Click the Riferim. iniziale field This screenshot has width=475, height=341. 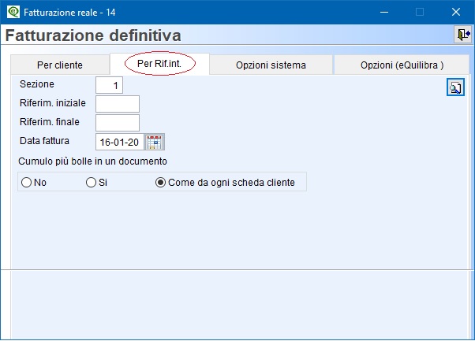click(118, 104)
